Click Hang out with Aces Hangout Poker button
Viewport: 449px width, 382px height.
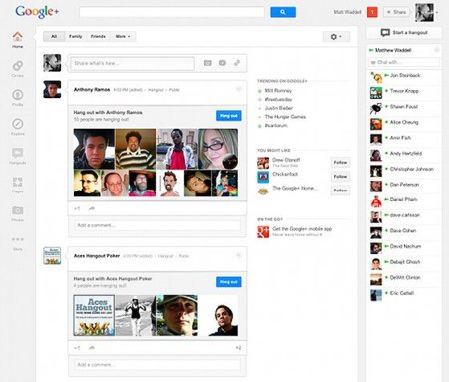(228, 282)
